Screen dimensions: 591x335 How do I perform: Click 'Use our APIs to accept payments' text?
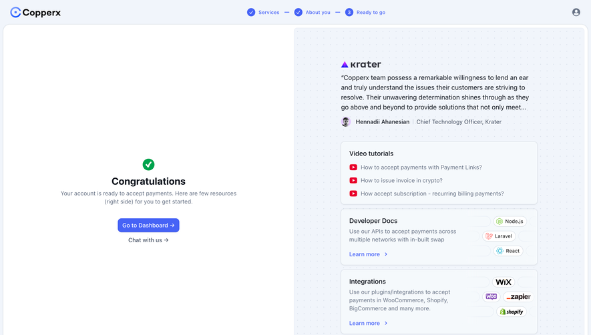coord(403,236)
